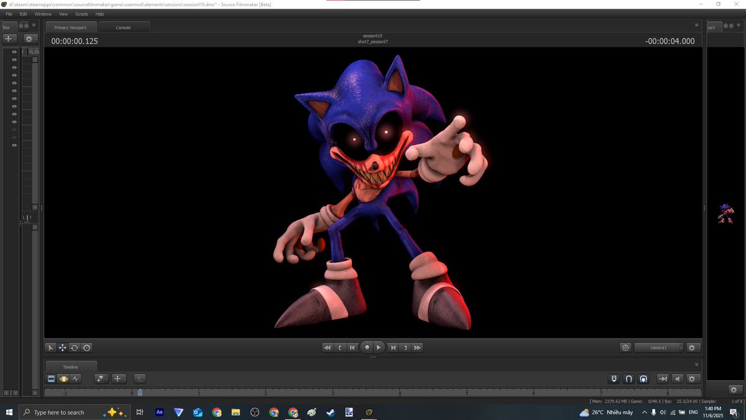Image resolution: width=746 pixels, height=420 pixels.
Task: Click the Windows taskbar search box
Action: [x=75, y=412]
